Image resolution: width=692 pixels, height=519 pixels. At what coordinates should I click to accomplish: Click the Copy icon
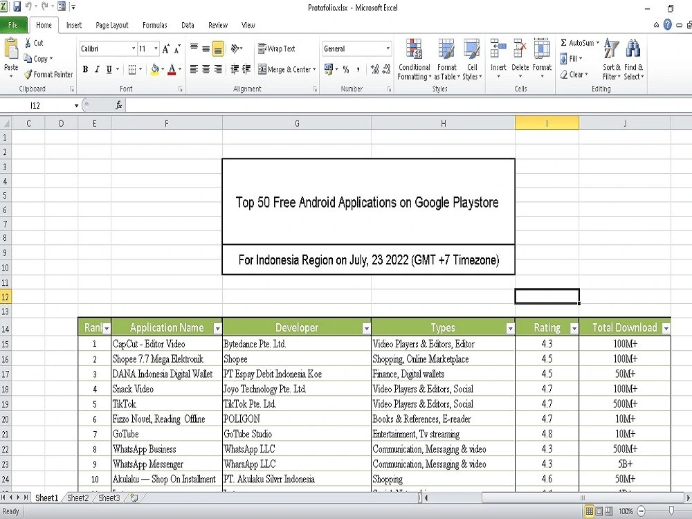click(x=28, y=58)
